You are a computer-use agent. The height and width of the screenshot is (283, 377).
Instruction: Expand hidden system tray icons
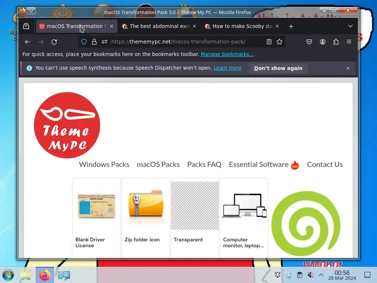[321, 275]
